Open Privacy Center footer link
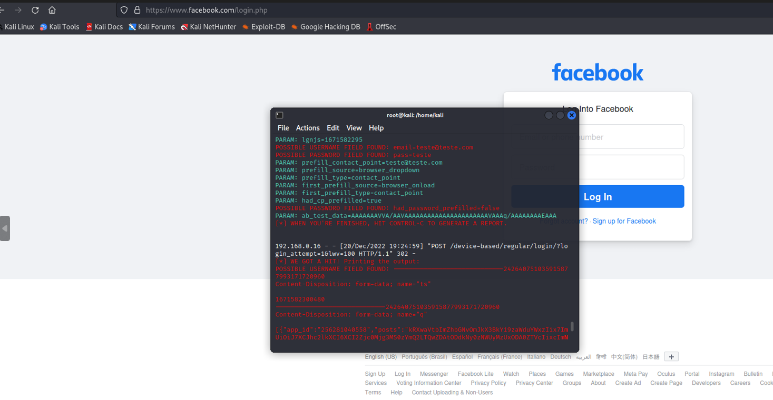This screenshot has width=773, height=400. tap(534, 383)
